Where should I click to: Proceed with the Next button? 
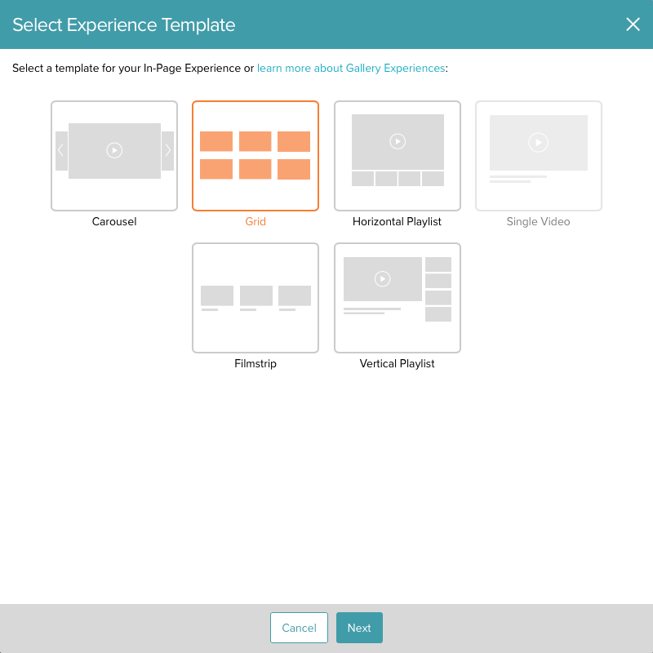click(x=359, y=628)
